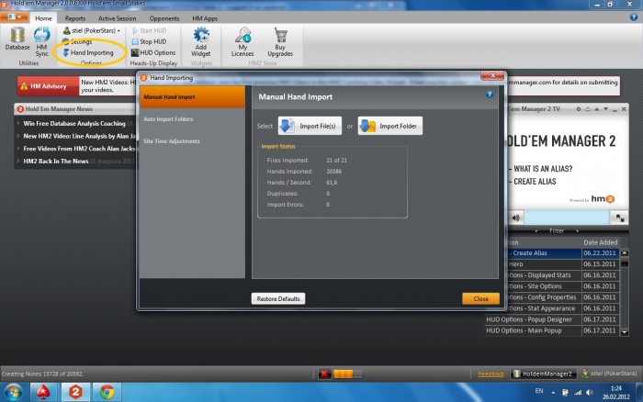643x402 pixels.
Task: Open the Feedback link
Action: click(x=491, y=374)
